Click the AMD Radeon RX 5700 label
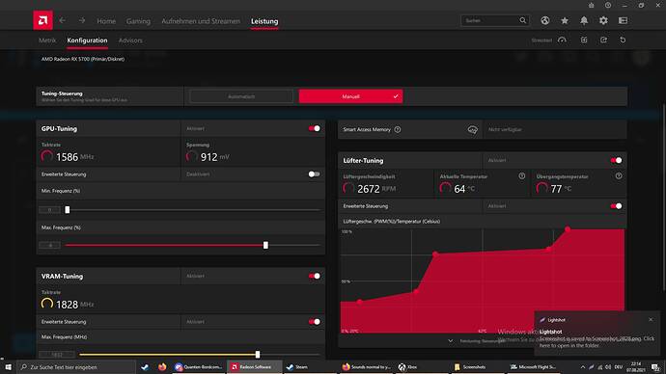 83,59
